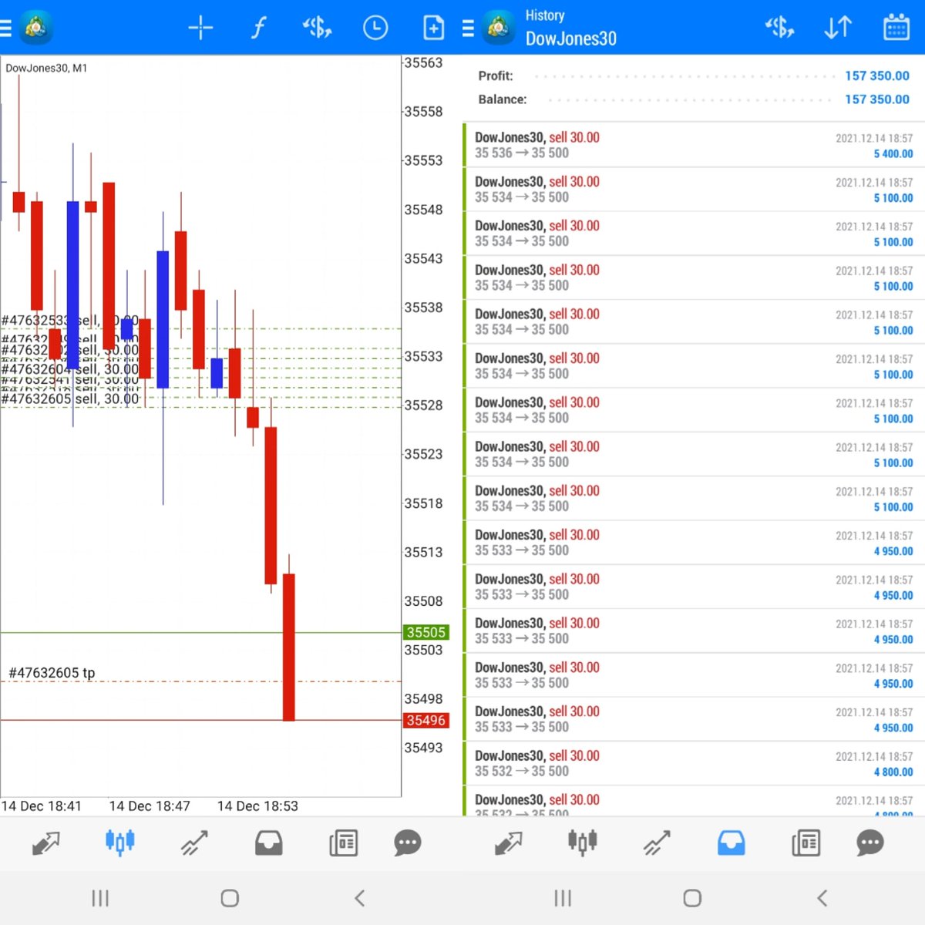Tap the 14 Dec 18:53 time label
Screen dimensions: 925x925
[257, 806]
